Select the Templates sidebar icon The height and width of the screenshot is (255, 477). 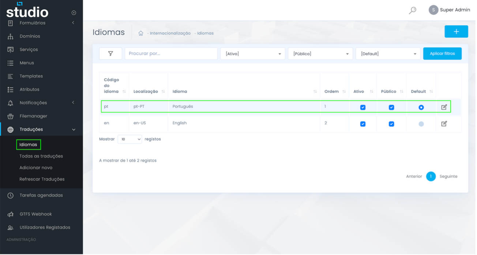click(x=10, y=76)
